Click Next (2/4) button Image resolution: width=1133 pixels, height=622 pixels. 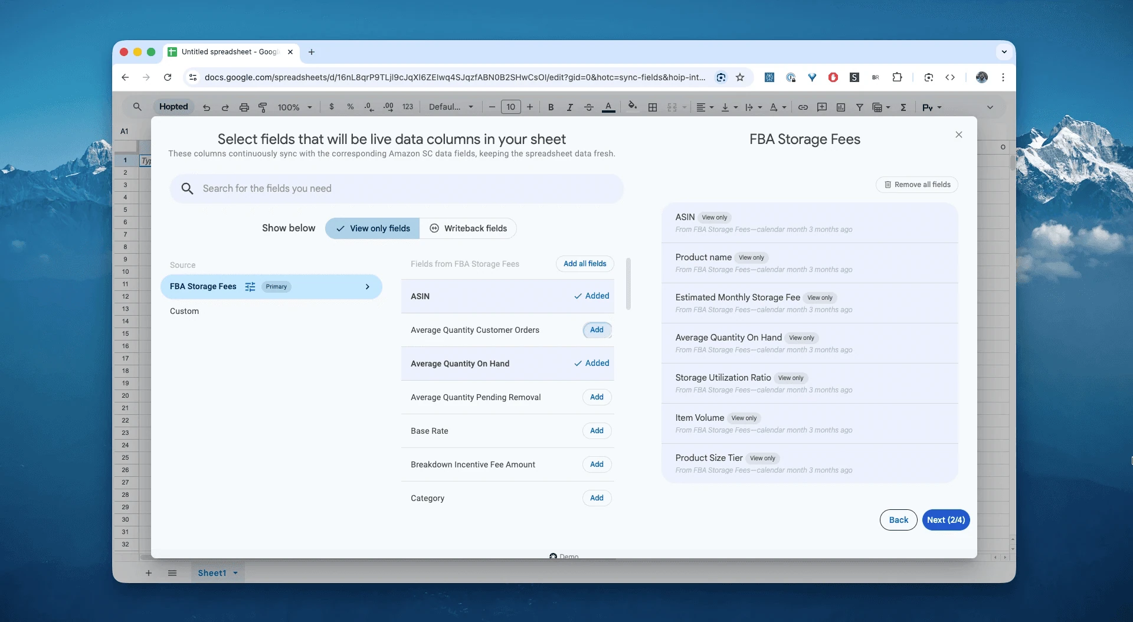point(946,520)
